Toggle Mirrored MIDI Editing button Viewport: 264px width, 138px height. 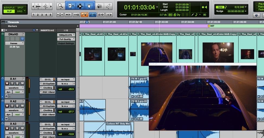[76, 15]
